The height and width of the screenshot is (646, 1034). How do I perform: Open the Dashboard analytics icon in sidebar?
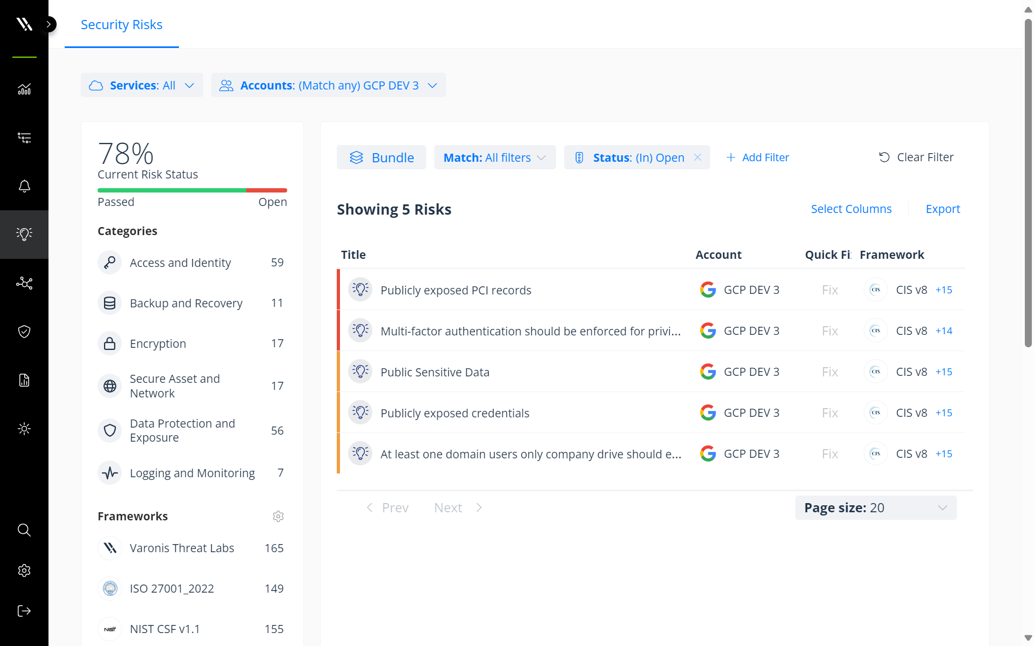[x=24, y=90]
